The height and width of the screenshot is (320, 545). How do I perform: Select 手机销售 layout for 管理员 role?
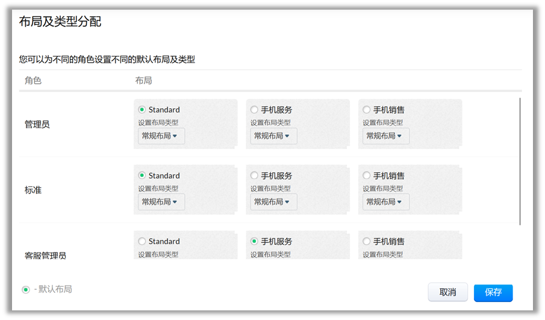click(x=366, y=109)
